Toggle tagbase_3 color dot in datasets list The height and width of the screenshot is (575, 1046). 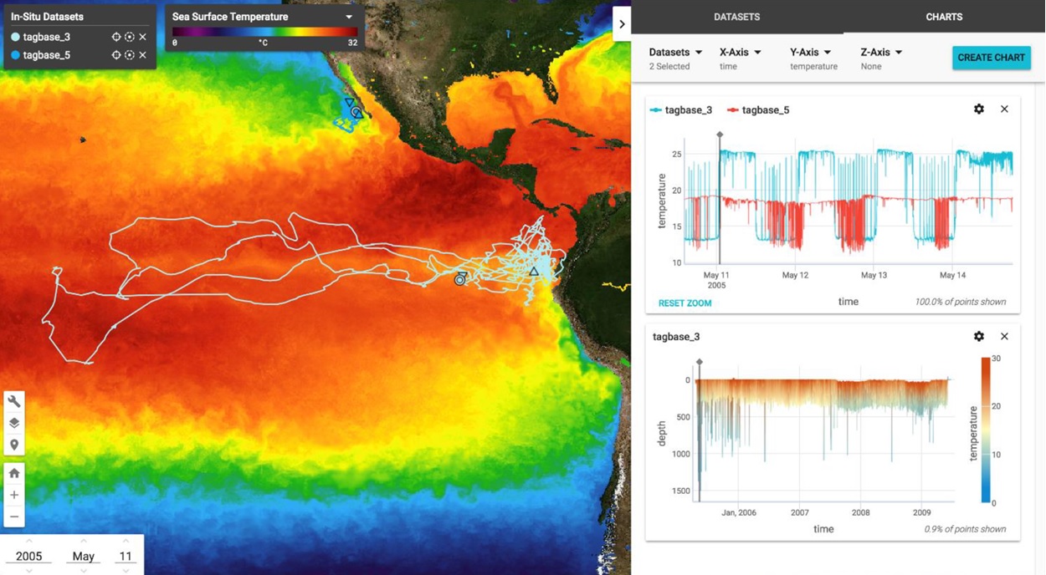click(15, 37)
